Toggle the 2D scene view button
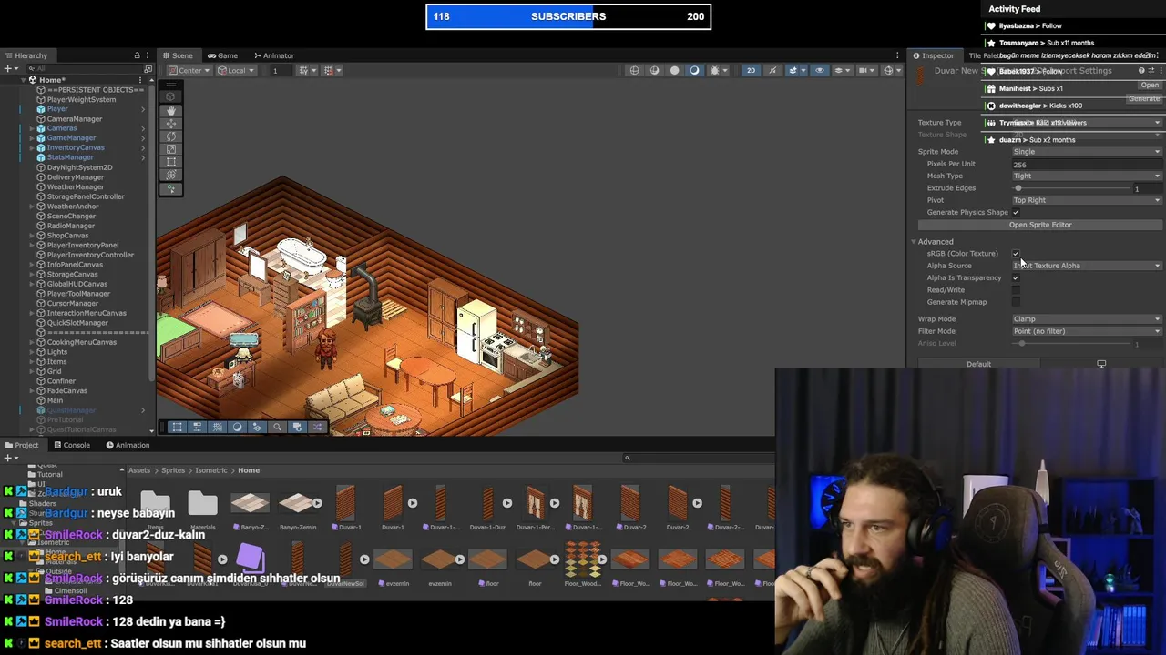This screenshot has height=655, width=1166. (x=751, y=70)
